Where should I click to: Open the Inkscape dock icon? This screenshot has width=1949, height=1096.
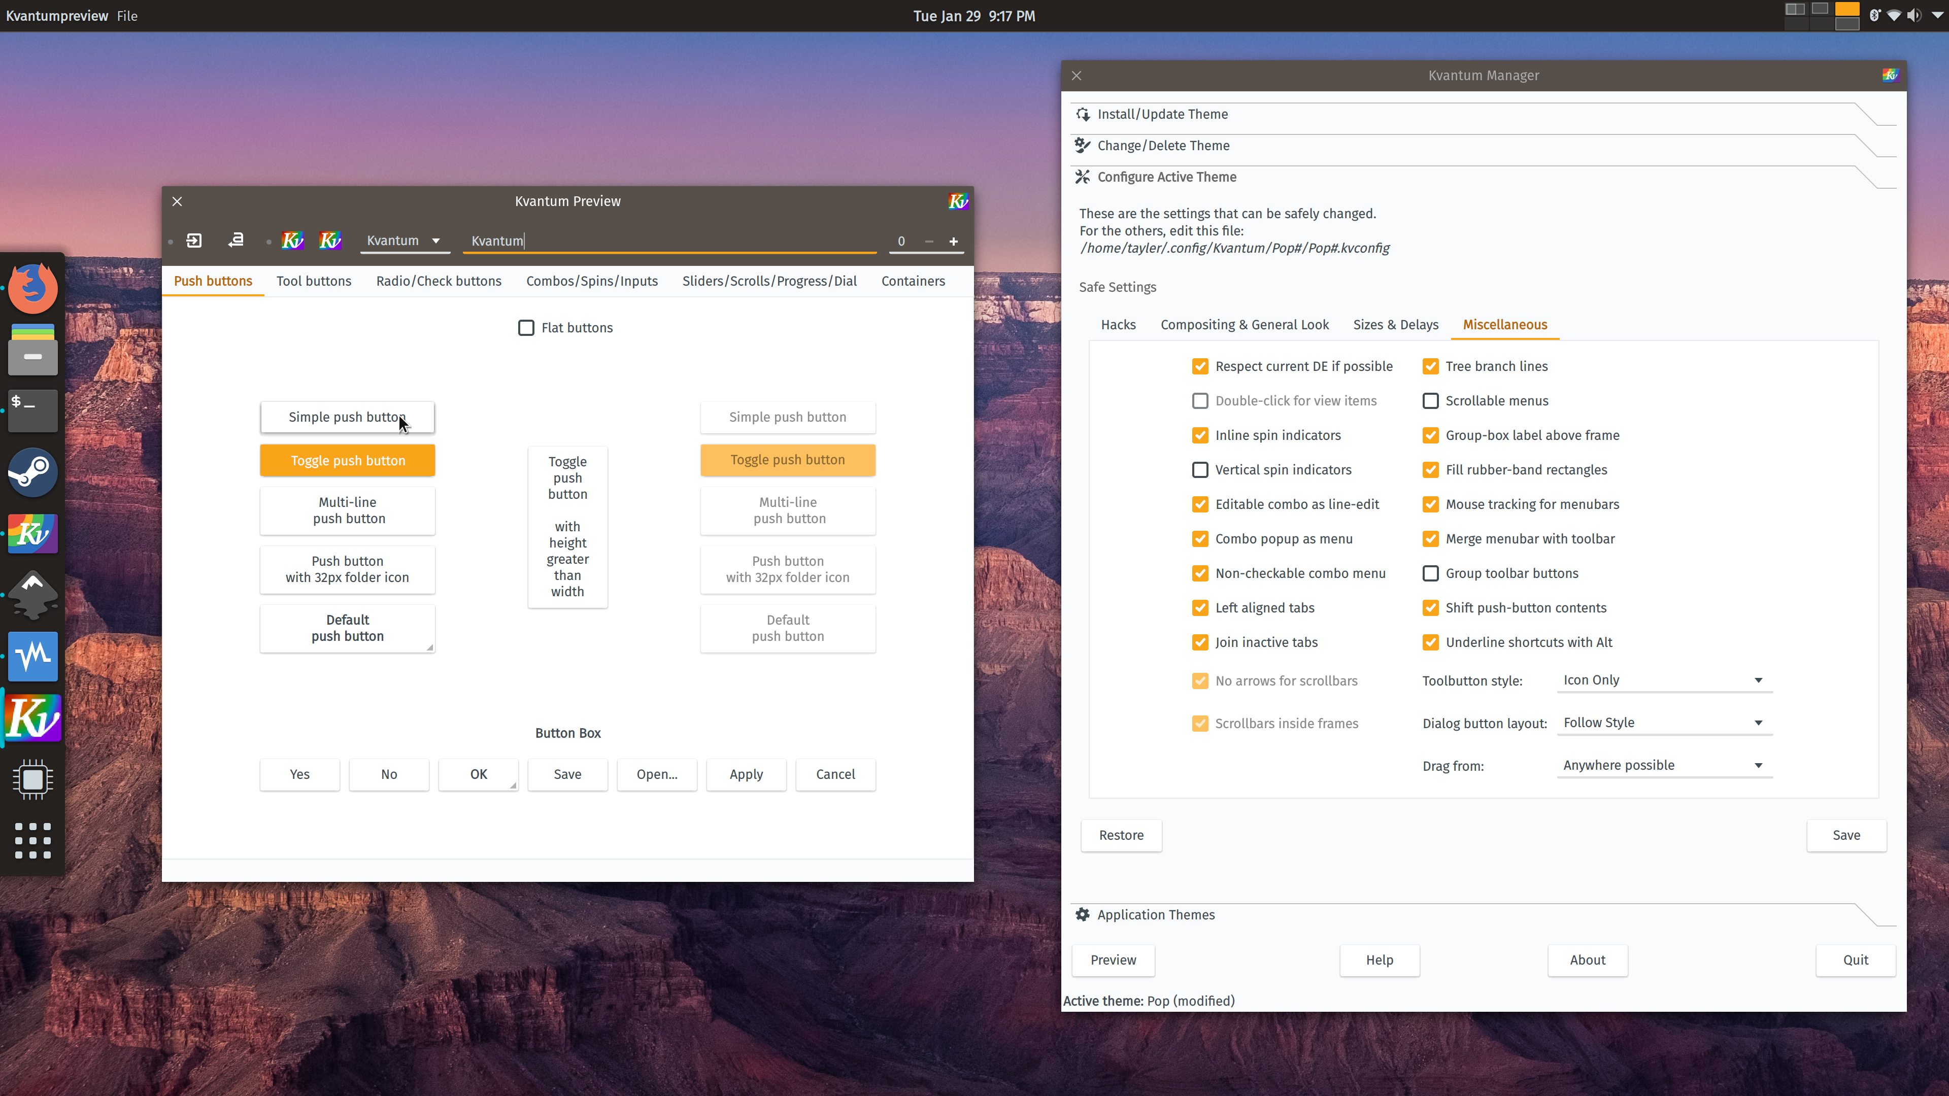[32, 595]
